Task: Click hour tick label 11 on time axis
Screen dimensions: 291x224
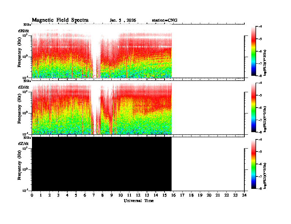Action: coord(129,195)
